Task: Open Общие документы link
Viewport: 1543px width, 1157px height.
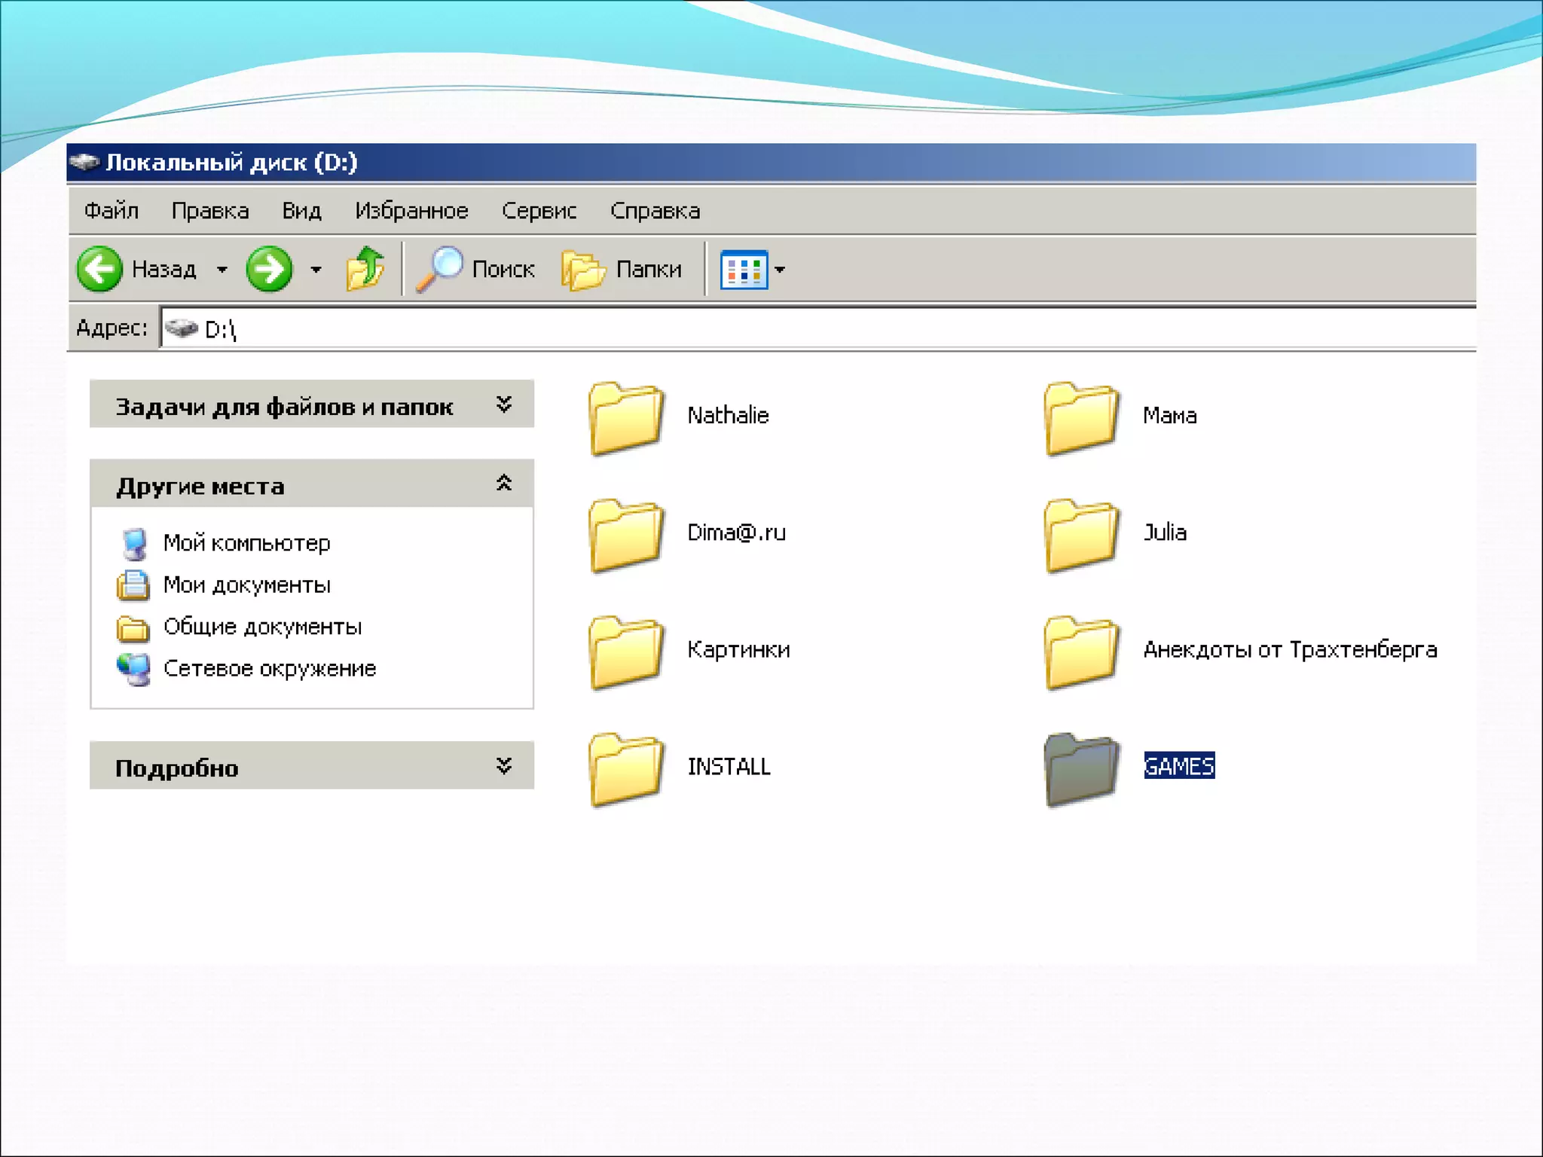Action: pos(261,627)
